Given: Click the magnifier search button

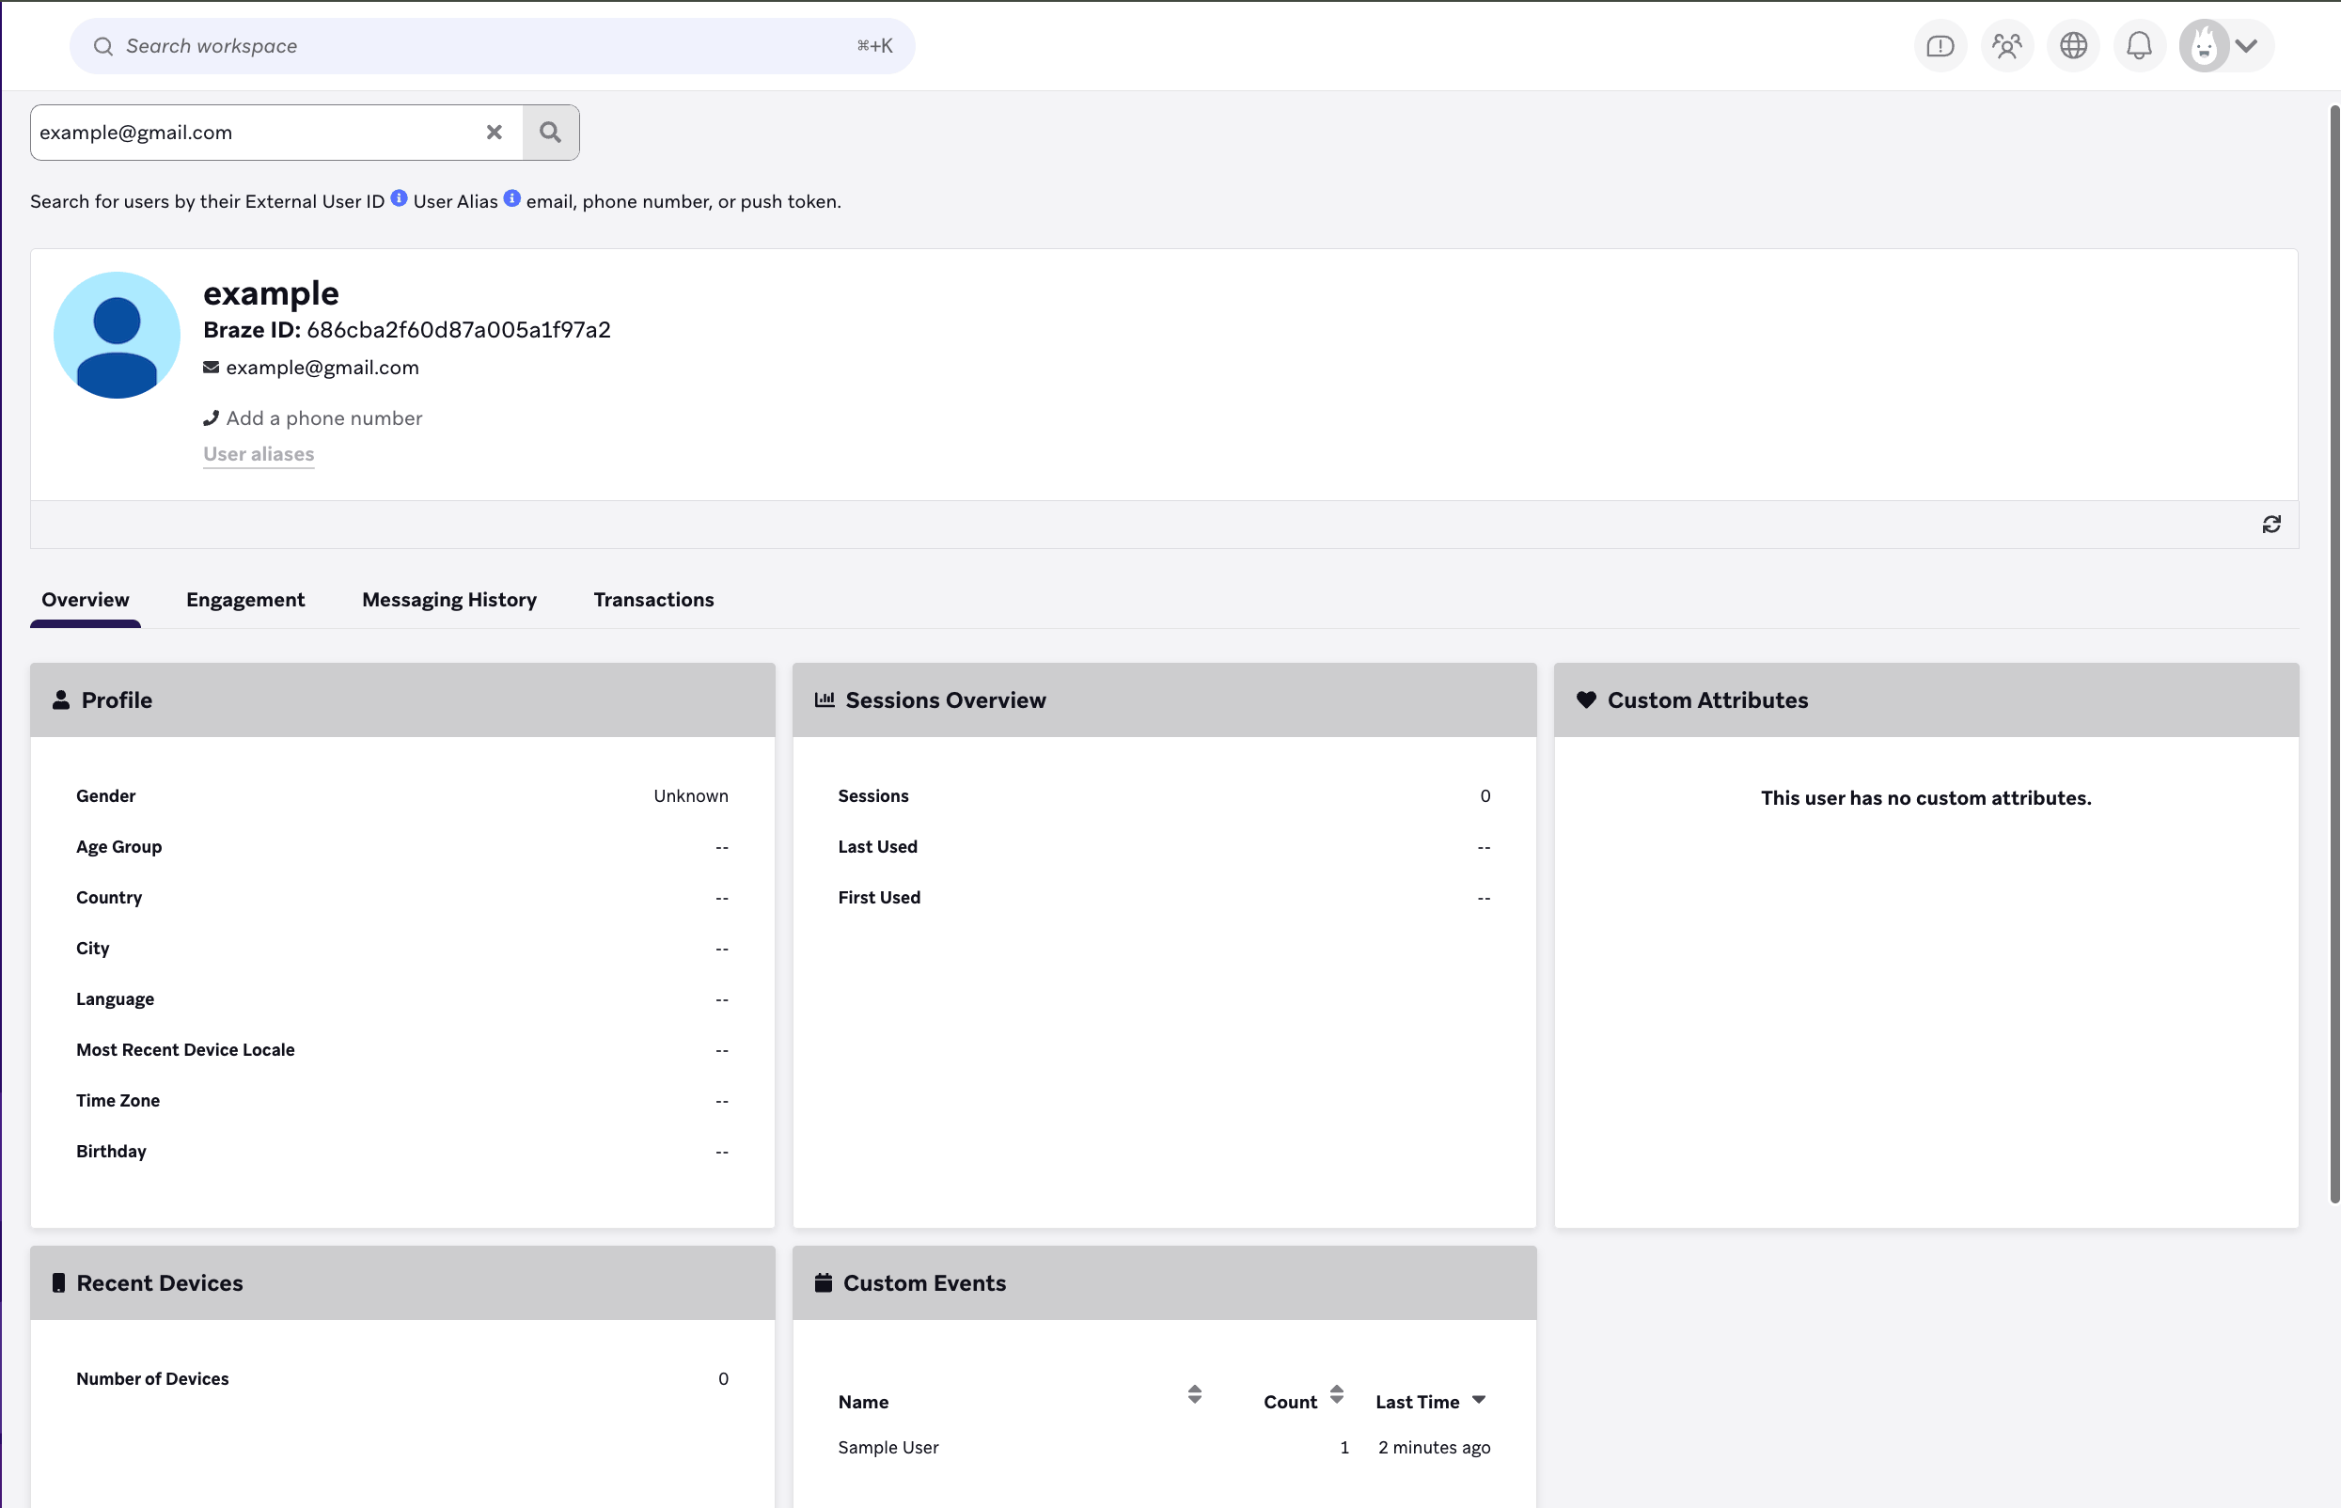Looking at the screenshot, I should click(550, 133).
